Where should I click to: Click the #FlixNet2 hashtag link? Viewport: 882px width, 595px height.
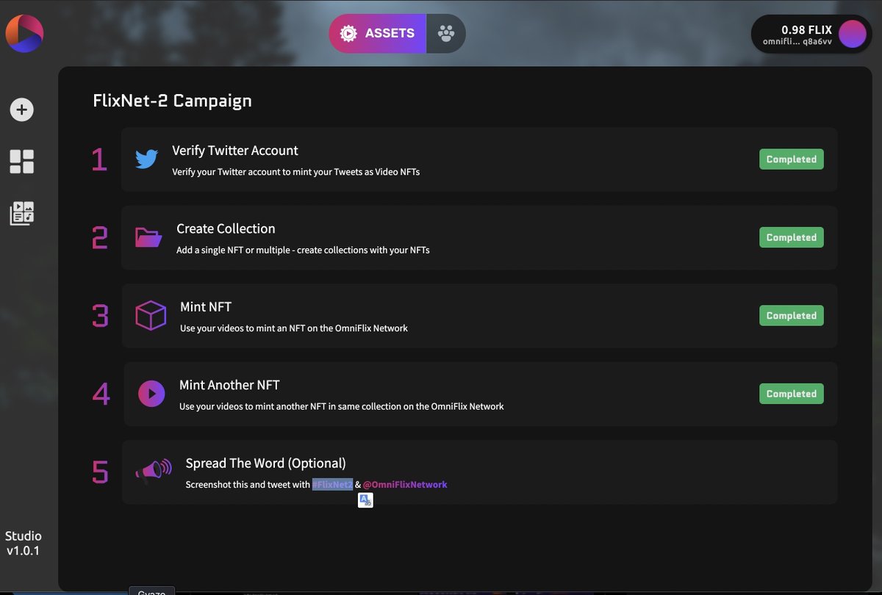(332, 484)
